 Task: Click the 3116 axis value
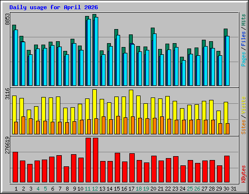point(7,94)
